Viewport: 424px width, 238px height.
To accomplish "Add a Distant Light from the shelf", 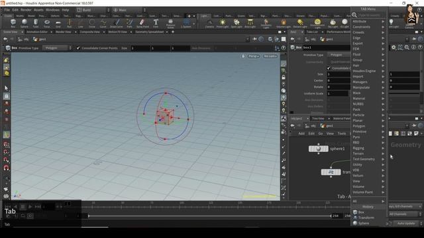I will click(300, 23).
